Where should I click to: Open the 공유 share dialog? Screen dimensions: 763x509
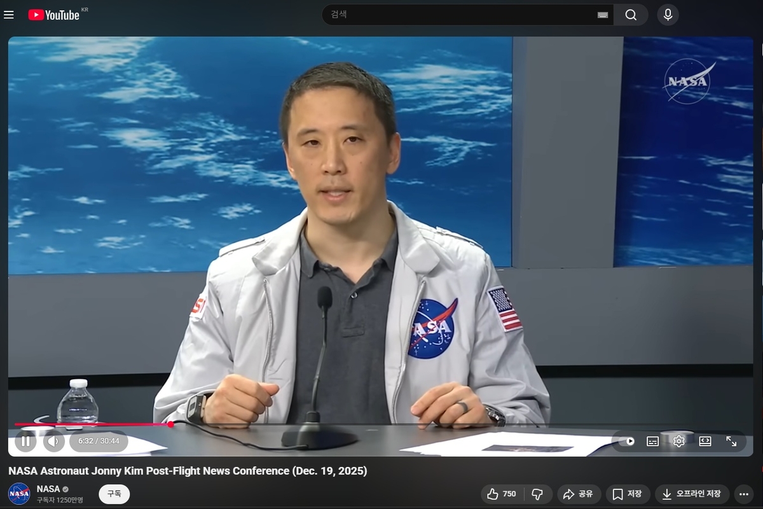tap(578, 494)
